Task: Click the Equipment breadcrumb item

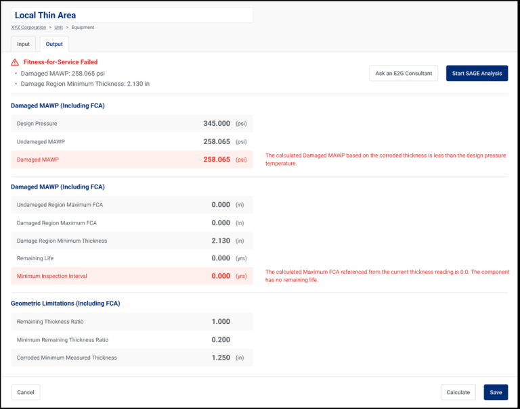Action: click(x=83, y=28)
